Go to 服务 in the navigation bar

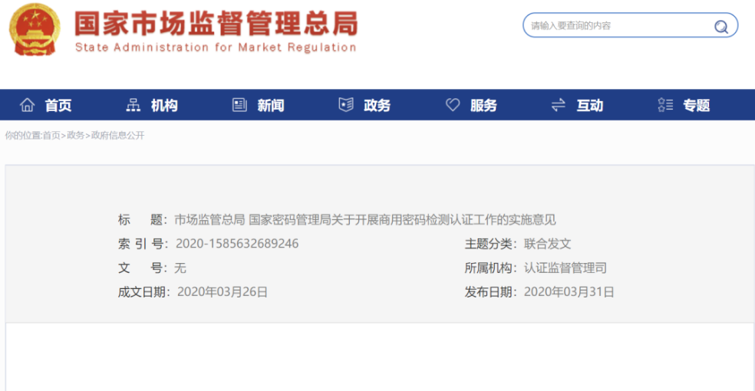click(x=483, y=106)
